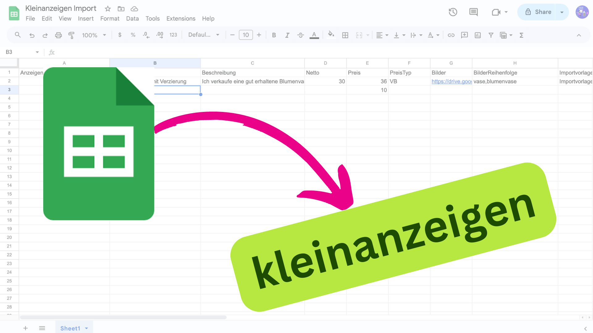Image resolution: width=593 pixels, height=333 pixels.
Task: Click the Beschreibung header cell
Action: 252,72
